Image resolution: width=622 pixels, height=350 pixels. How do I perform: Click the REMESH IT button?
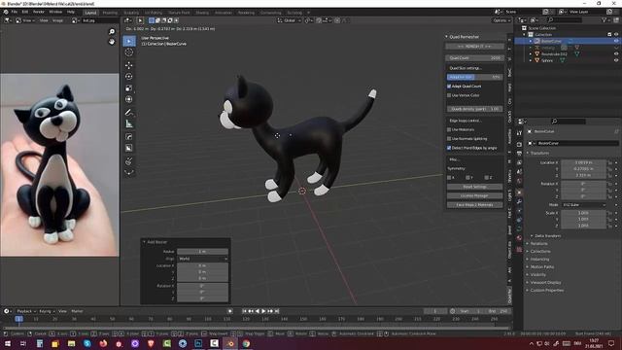tap(475, 47)
